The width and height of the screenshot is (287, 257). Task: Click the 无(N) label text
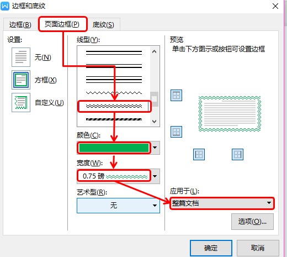tap(42, 57)
